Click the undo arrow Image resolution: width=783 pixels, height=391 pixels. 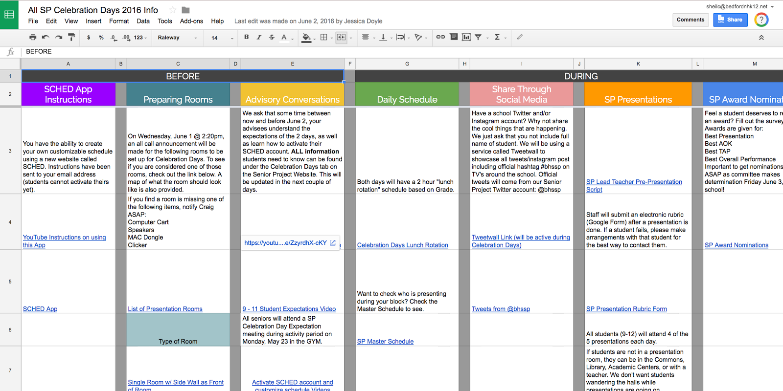[x=46, y=37]
